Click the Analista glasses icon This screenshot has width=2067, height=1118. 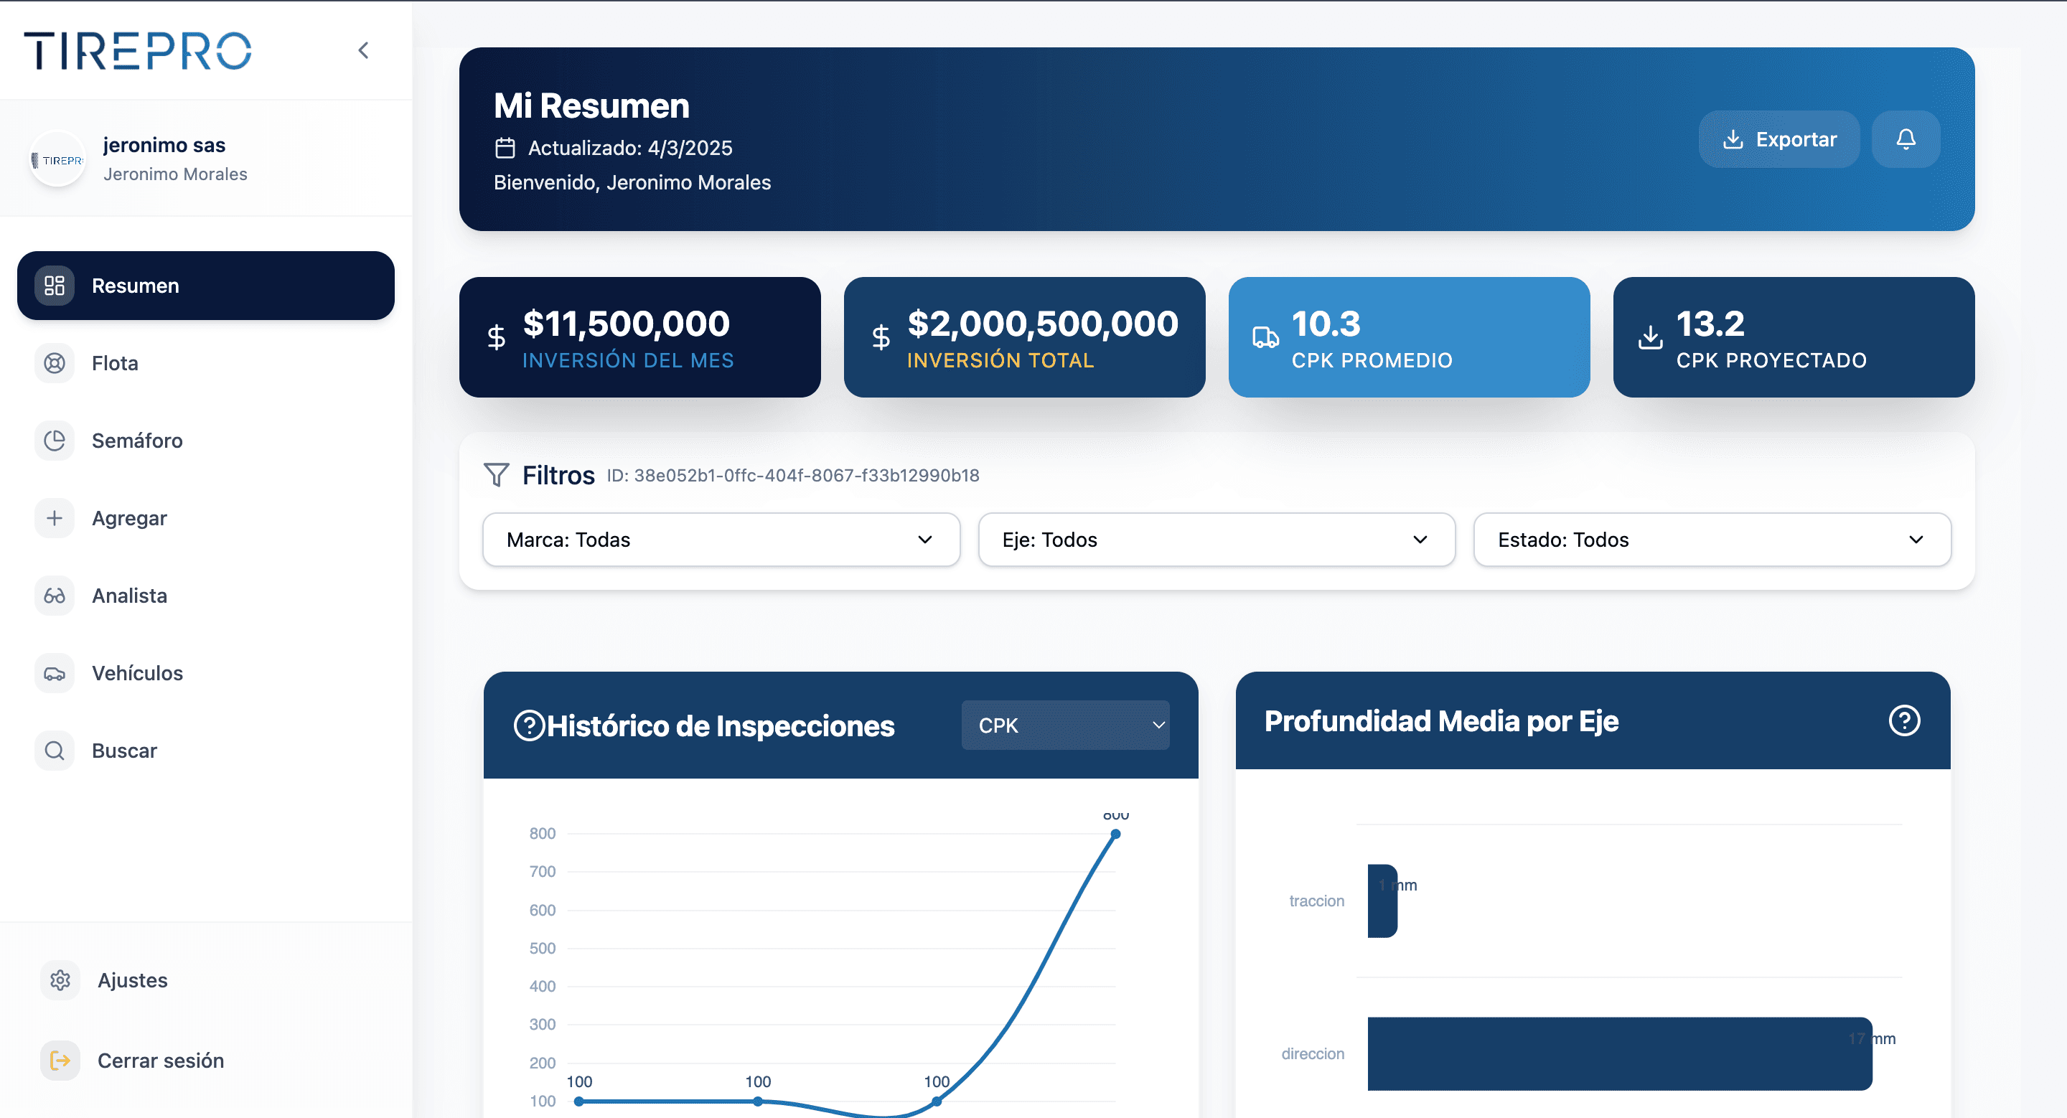(x=55, y=596)
